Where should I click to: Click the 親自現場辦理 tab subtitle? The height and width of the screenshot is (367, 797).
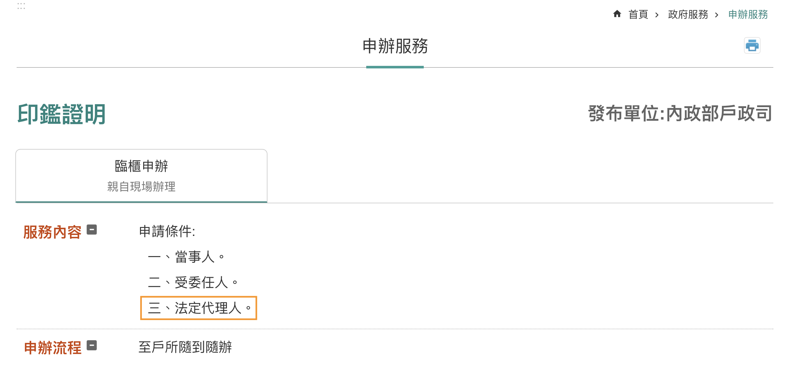pos(141,186)
